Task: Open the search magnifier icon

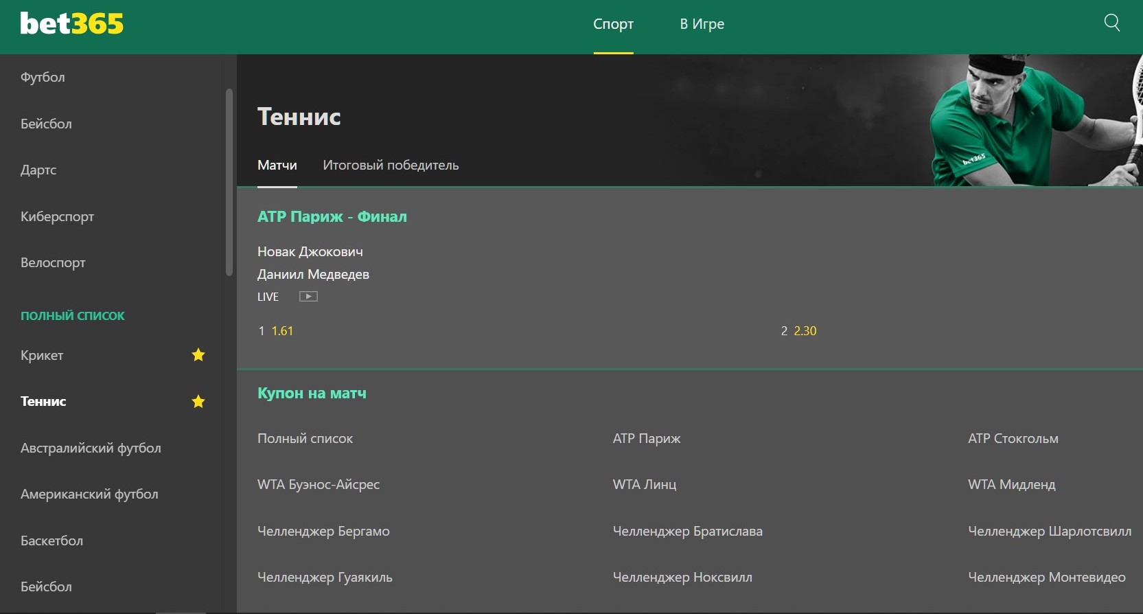Action: 1112,23
